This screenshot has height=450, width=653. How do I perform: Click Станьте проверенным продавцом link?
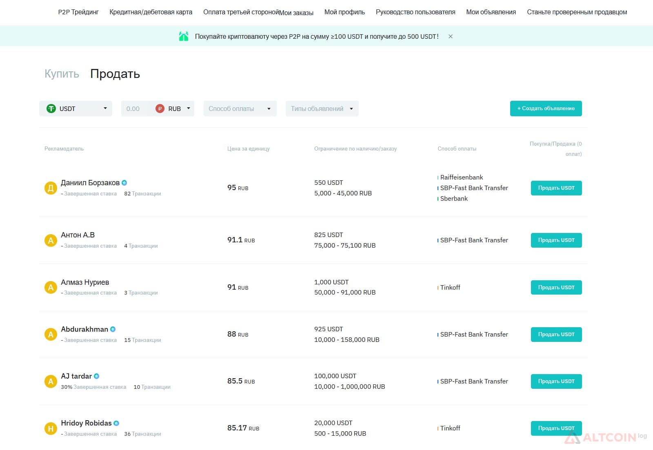point(577,12)
